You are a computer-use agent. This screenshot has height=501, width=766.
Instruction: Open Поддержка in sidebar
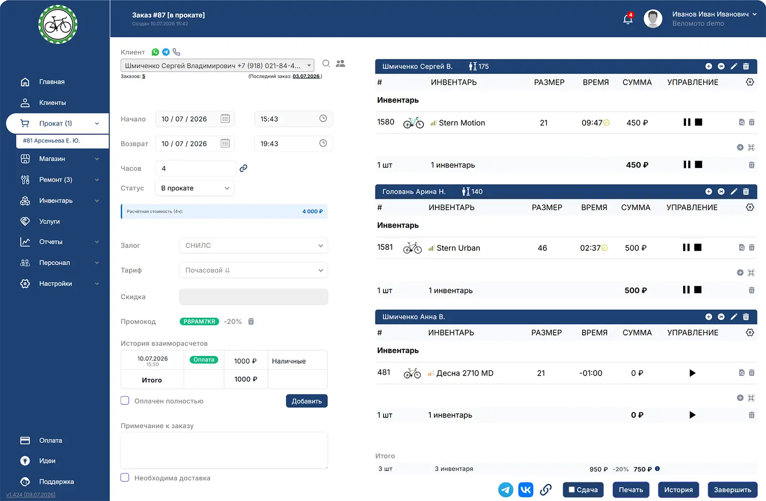pyautogui.click(x=56, y=482)
